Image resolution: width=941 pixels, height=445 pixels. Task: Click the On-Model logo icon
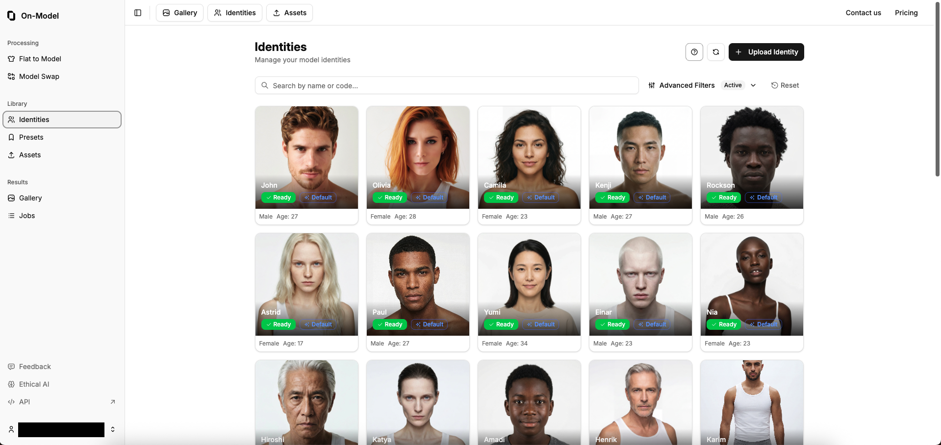[x=11, y=16]
